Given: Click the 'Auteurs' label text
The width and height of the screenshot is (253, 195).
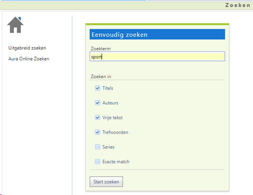Looking at the screenshot, I should tap(110, 103).
